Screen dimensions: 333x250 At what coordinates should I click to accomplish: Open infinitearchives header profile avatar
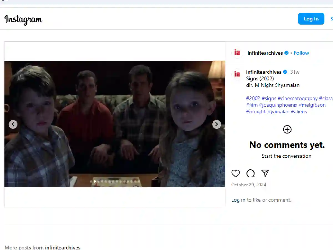point(237,52)
